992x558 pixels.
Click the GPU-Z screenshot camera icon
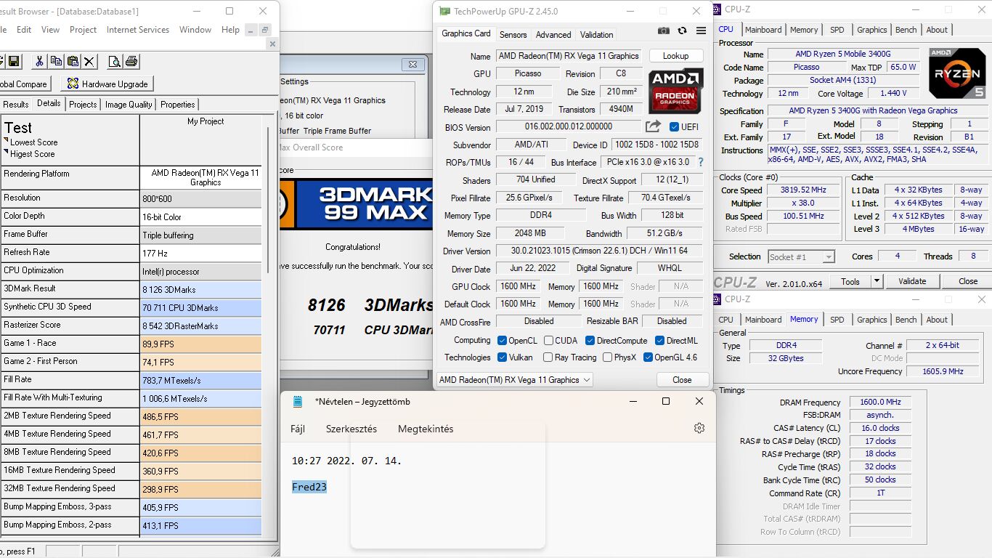tap(664, 31)
